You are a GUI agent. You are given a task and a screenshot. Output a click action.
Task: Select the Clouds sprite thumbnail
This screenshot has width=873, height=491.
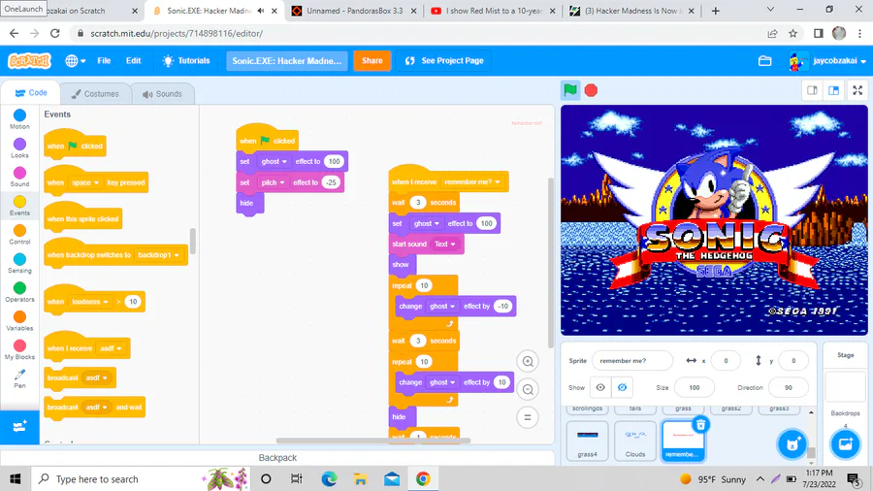pos(635,441)
